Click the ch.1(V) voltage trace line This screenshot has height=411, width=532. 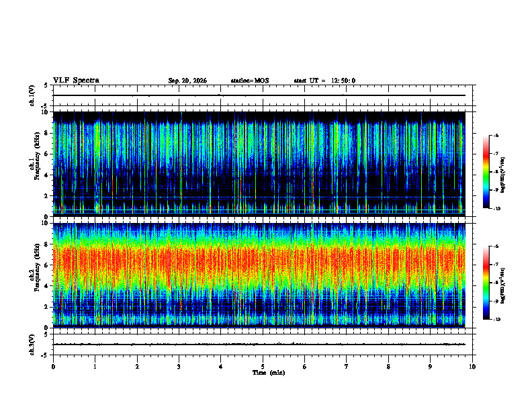coord(259,95)
